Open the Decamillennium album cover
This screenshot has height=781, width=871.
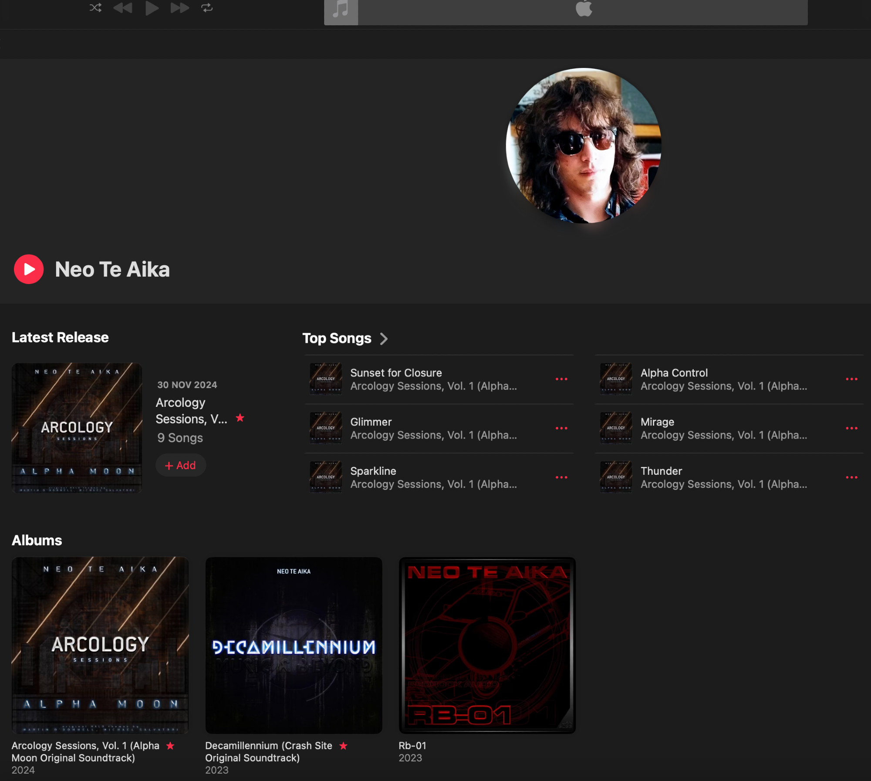[294, 645]
